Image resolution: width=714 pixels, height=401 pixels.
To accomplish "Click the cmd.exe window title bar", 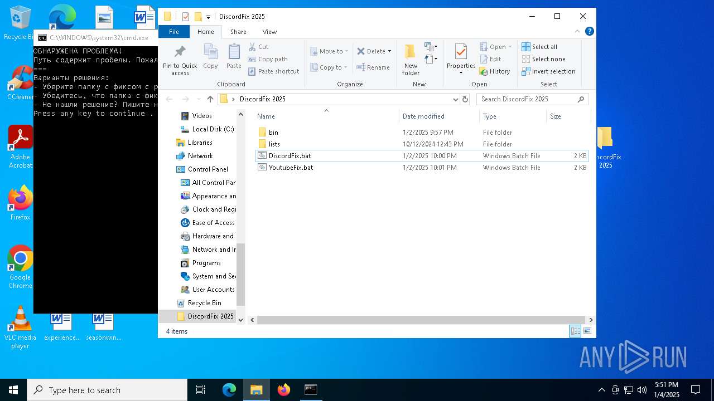I will [x=95, y=38].
